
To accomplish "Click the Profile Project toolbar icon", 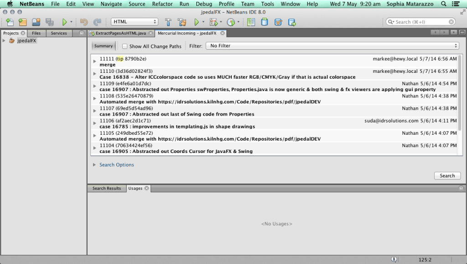I will (231, 22).
